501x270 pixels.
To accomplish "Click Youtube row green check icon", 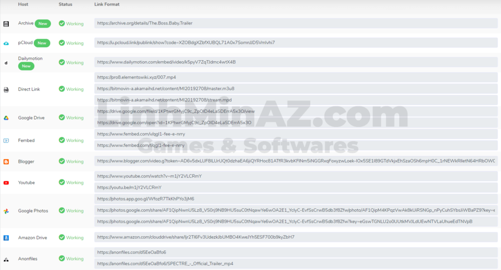I will tap(62, 182).
